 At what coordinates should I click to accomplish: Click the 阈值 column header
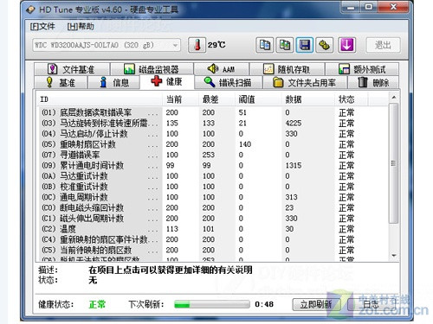pos(258,99)
